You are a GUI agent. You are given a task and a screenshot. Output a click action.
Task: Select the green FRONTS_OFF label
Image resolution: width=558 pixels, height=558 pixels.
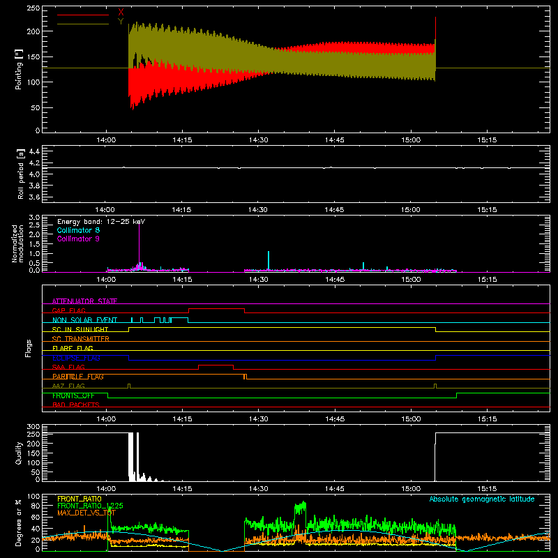73,395
